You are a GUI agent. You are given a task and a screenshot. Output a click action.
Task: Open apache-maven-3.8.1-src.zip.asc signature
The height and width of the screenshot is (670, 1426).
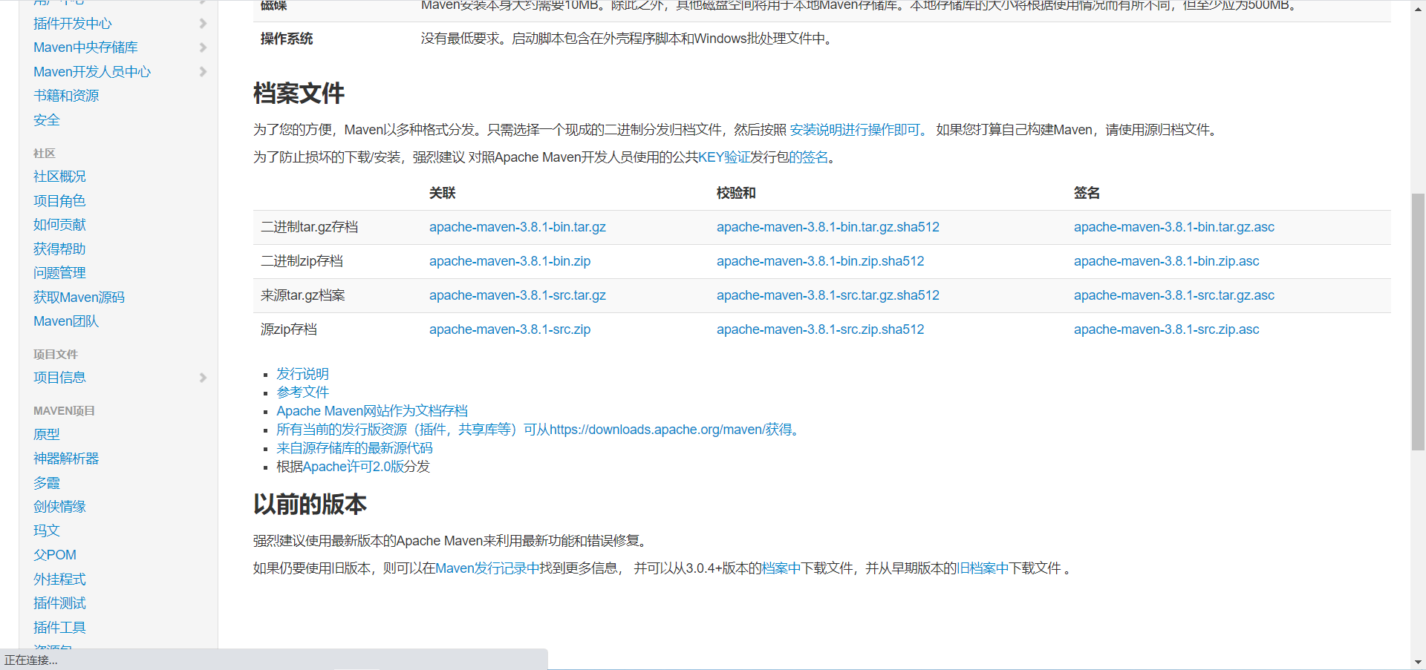click(1167, 329)
